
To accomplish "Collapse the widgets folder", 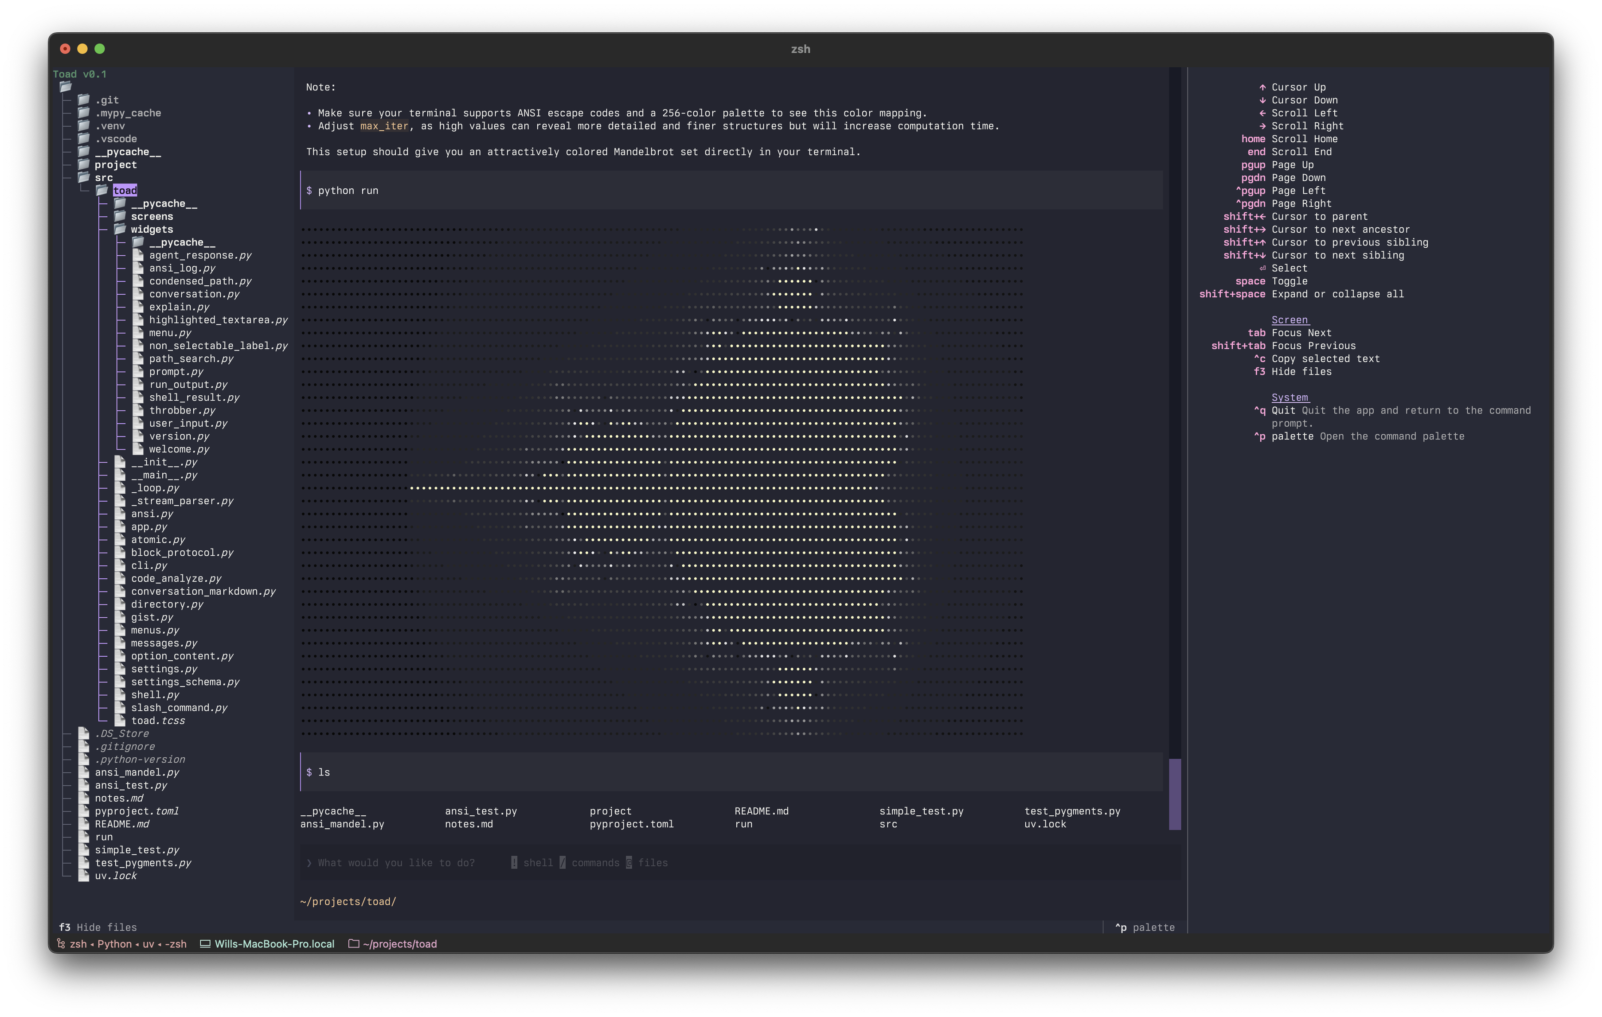I will [x=120, y=230].
